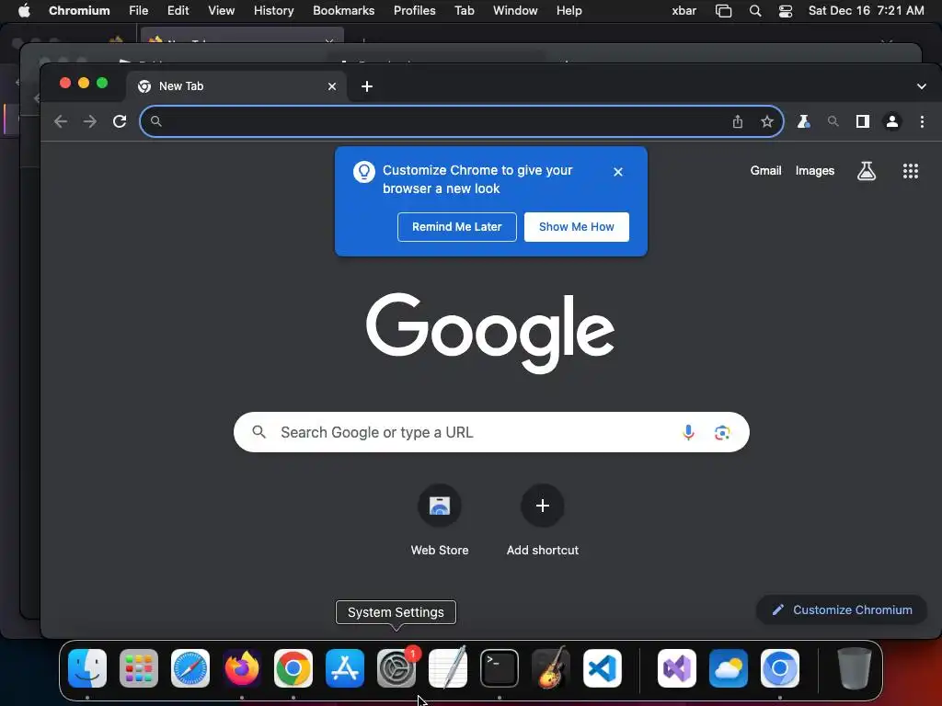Screen dimensions: 942x706
Task: Dismiss the Customize Chrome popup
Action: click(618, 172)
